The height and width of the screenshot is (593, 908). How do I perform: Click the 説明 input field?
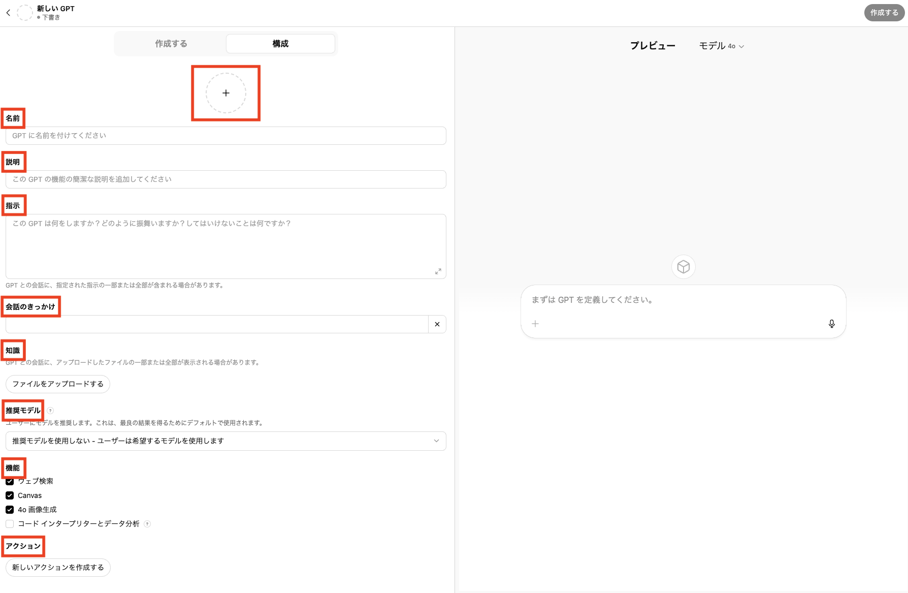(226, 179)
